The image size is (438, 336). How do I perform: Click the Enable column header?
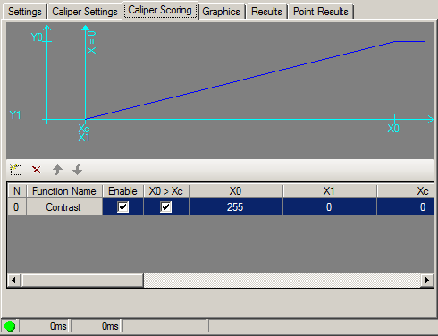[x=122, y=191]
